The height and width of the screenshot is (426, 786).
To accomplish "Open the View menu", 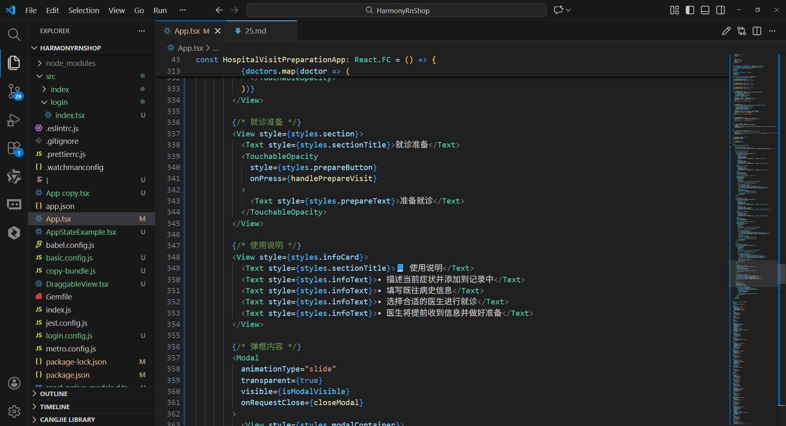I will (117, 10).
